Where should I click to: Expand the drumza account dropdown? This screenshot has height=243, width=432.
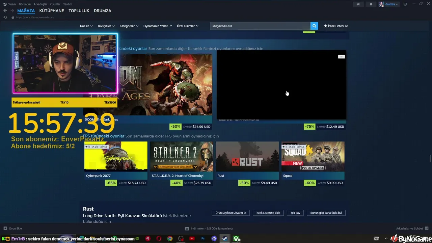[391, 4]
